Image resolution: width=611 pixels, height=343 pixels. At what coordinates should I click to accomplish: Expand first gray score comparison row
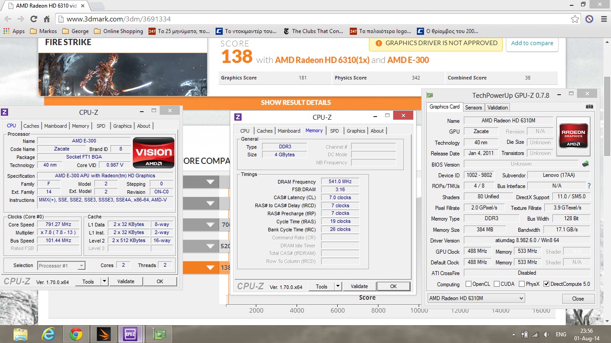(x=211, y=182)
